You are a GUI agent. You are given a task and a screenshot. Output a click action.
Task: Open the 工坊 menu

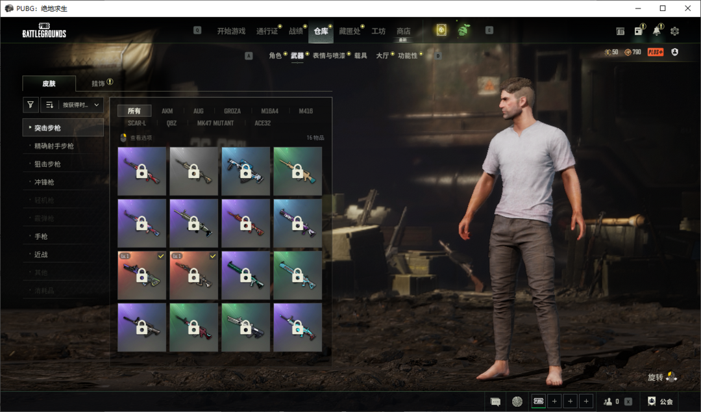coord(378,31)
